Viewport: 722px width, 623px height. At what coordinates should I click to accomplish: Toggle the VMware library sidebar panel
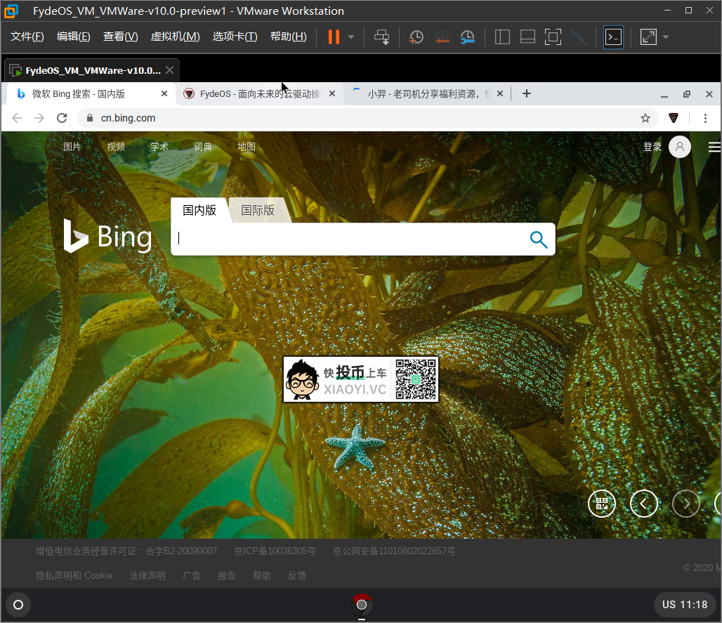(x=502, y=37)
